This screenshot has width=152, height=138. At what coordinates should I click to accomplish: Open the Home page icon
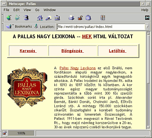[40, 18]
